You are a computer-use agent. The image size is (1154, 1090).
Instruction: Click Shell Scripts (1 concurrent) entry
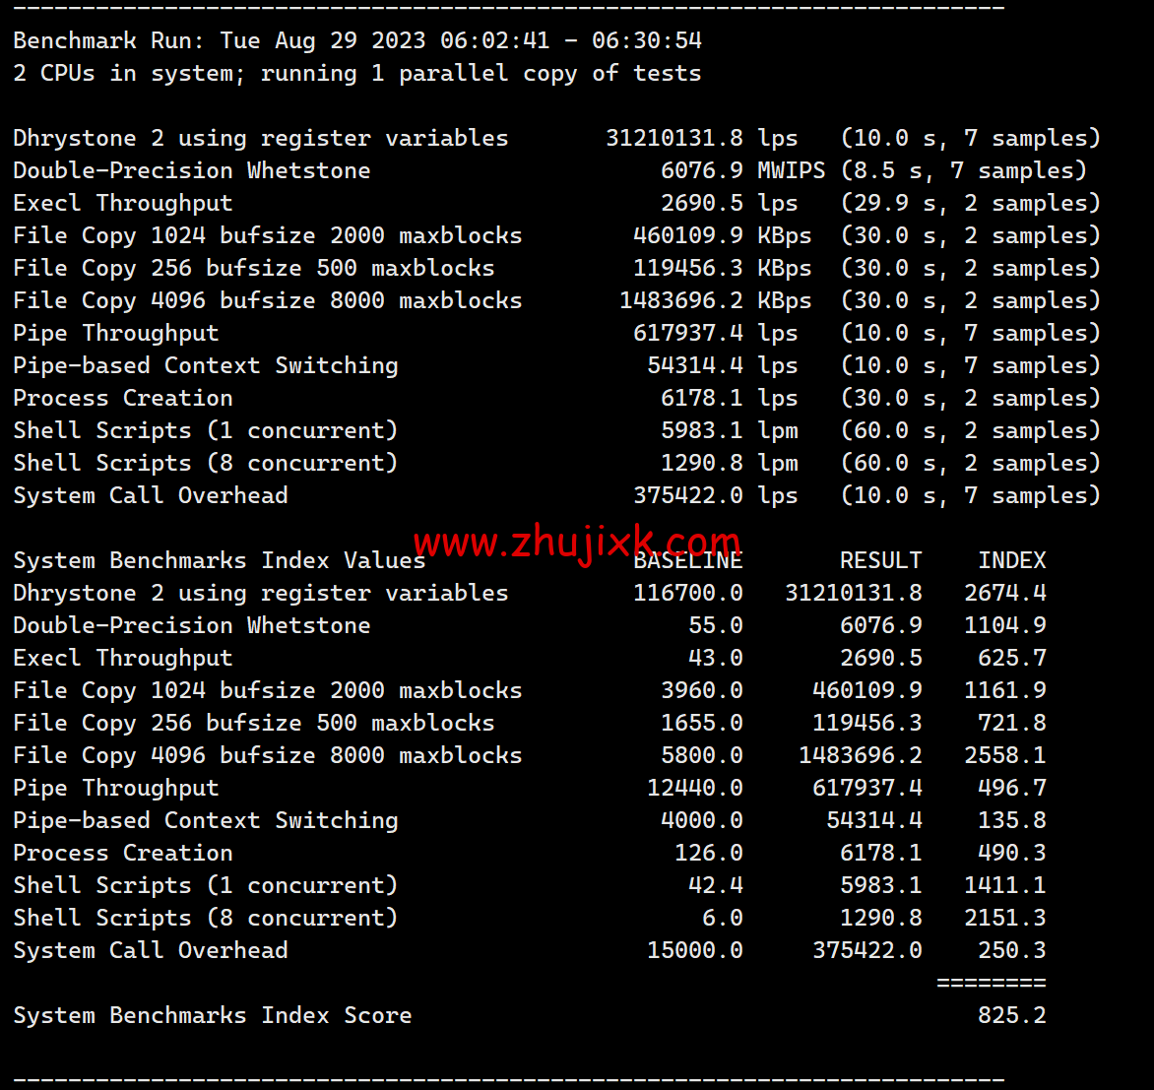point(205,430)
